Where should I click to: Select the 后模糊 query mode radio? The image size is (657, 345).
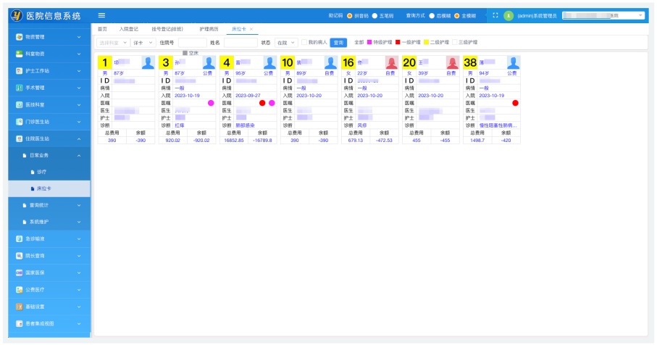click(x=432, y=15)
